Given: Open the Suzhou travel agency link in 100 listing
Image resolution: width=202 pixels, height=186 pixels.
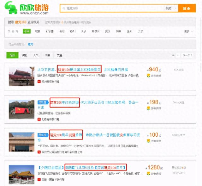Looking at the screenshot, I should (x=62, y=152).
